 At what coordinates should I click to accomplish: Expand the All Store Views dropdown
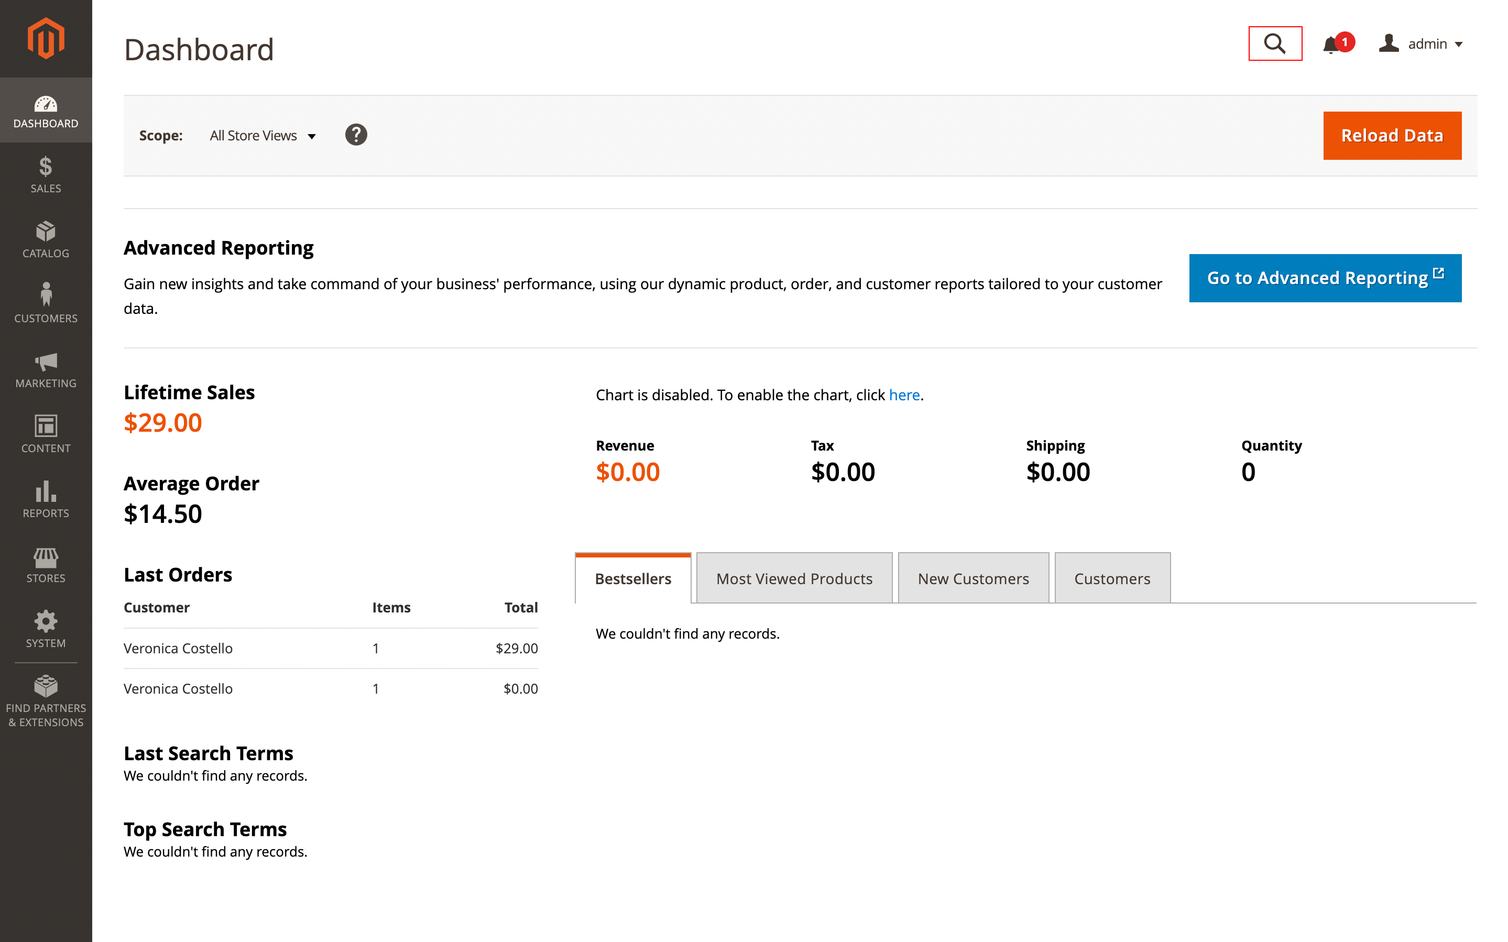[262, 136]
